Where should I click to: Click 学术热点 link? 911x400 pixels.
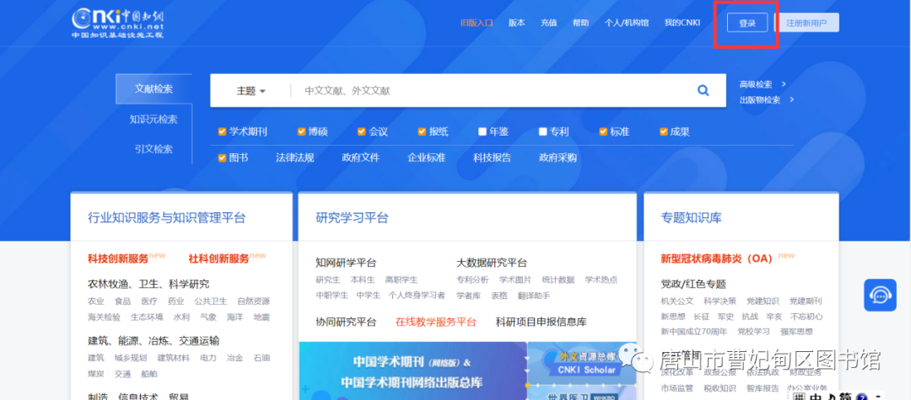pyautogui.click(x=601, y=280)
